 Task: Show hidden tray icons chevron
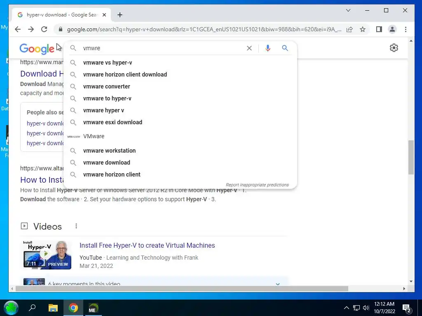click(346, 308)
